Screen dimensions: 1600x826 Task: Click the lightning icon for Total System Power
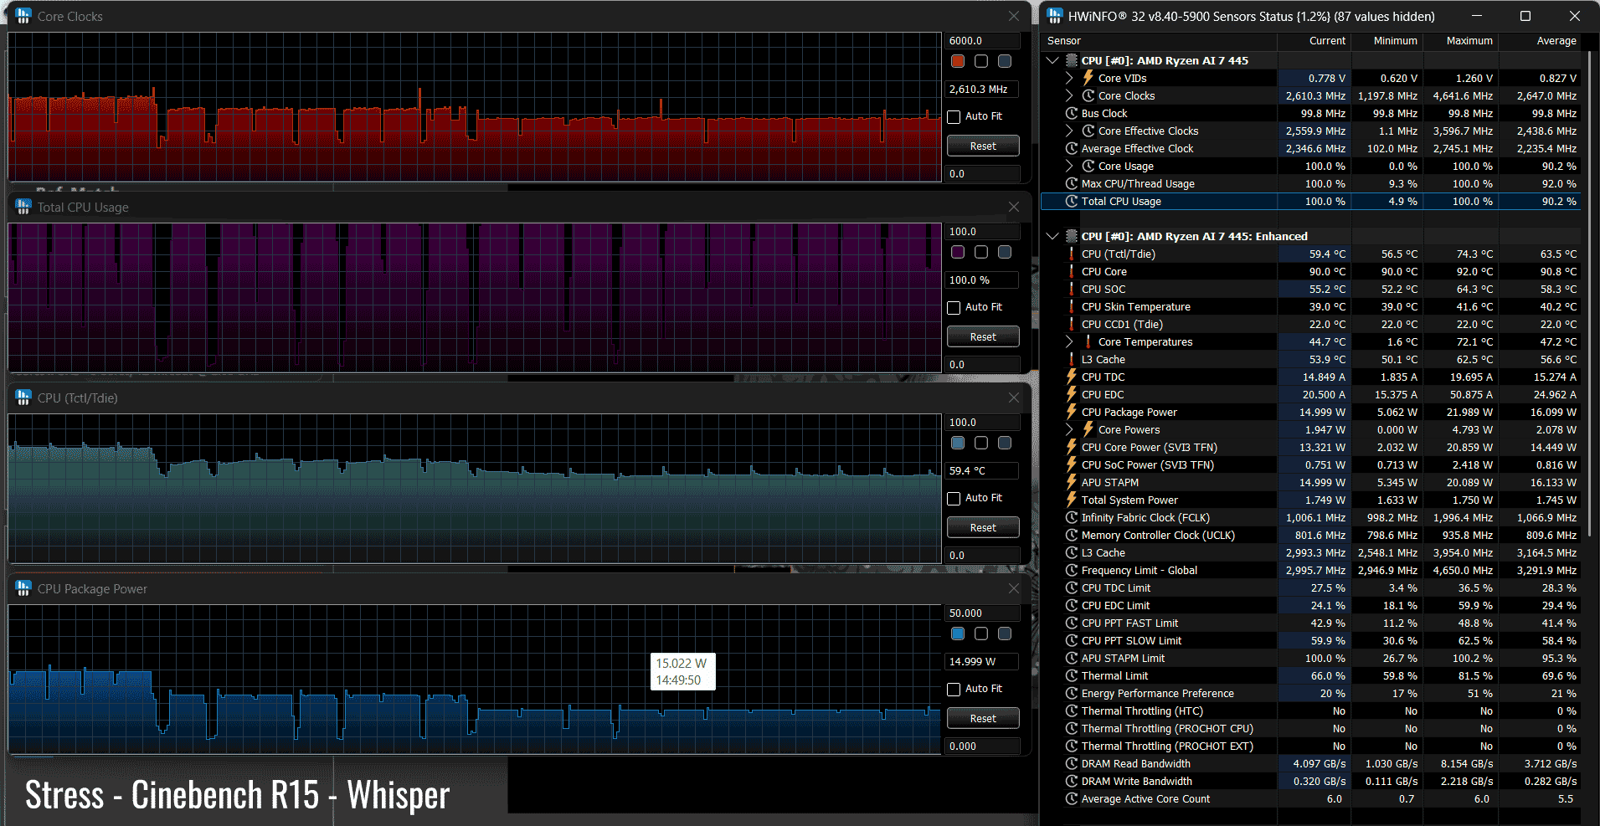[x=1072, y=500]
